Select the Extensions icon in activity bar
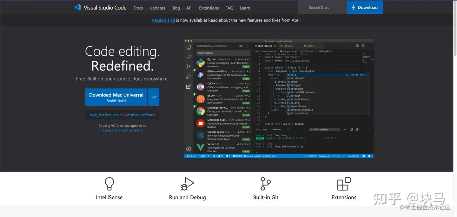Screen dimensions: 457x217 (189, 86)
